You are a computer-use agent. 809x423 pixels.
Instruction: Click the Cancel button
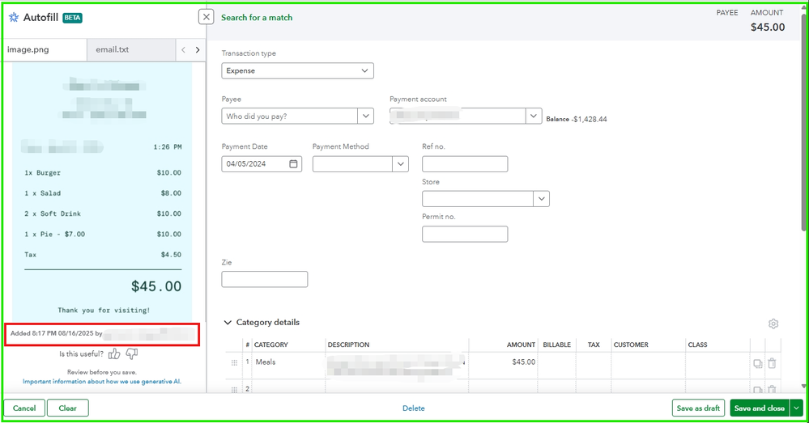tap(24, 408)
